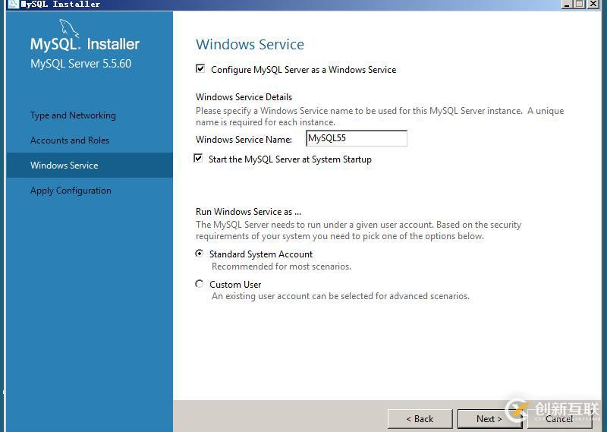The image size is (607, 432).
Task: Choose the Custom User radio button
Action: [200, 284]
